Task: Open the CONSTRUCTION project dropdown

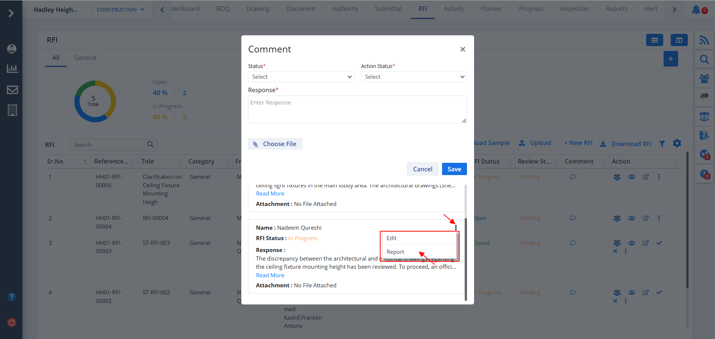Action: tap(120, 10)
